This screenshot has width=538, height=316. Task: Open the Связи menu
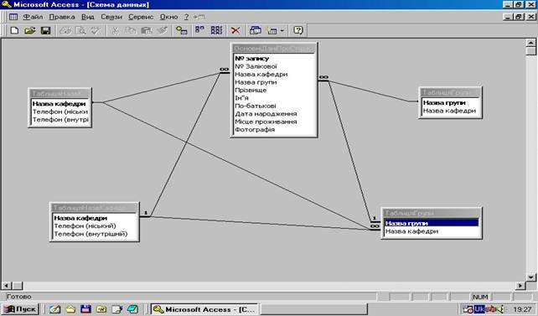pos(111,17)
